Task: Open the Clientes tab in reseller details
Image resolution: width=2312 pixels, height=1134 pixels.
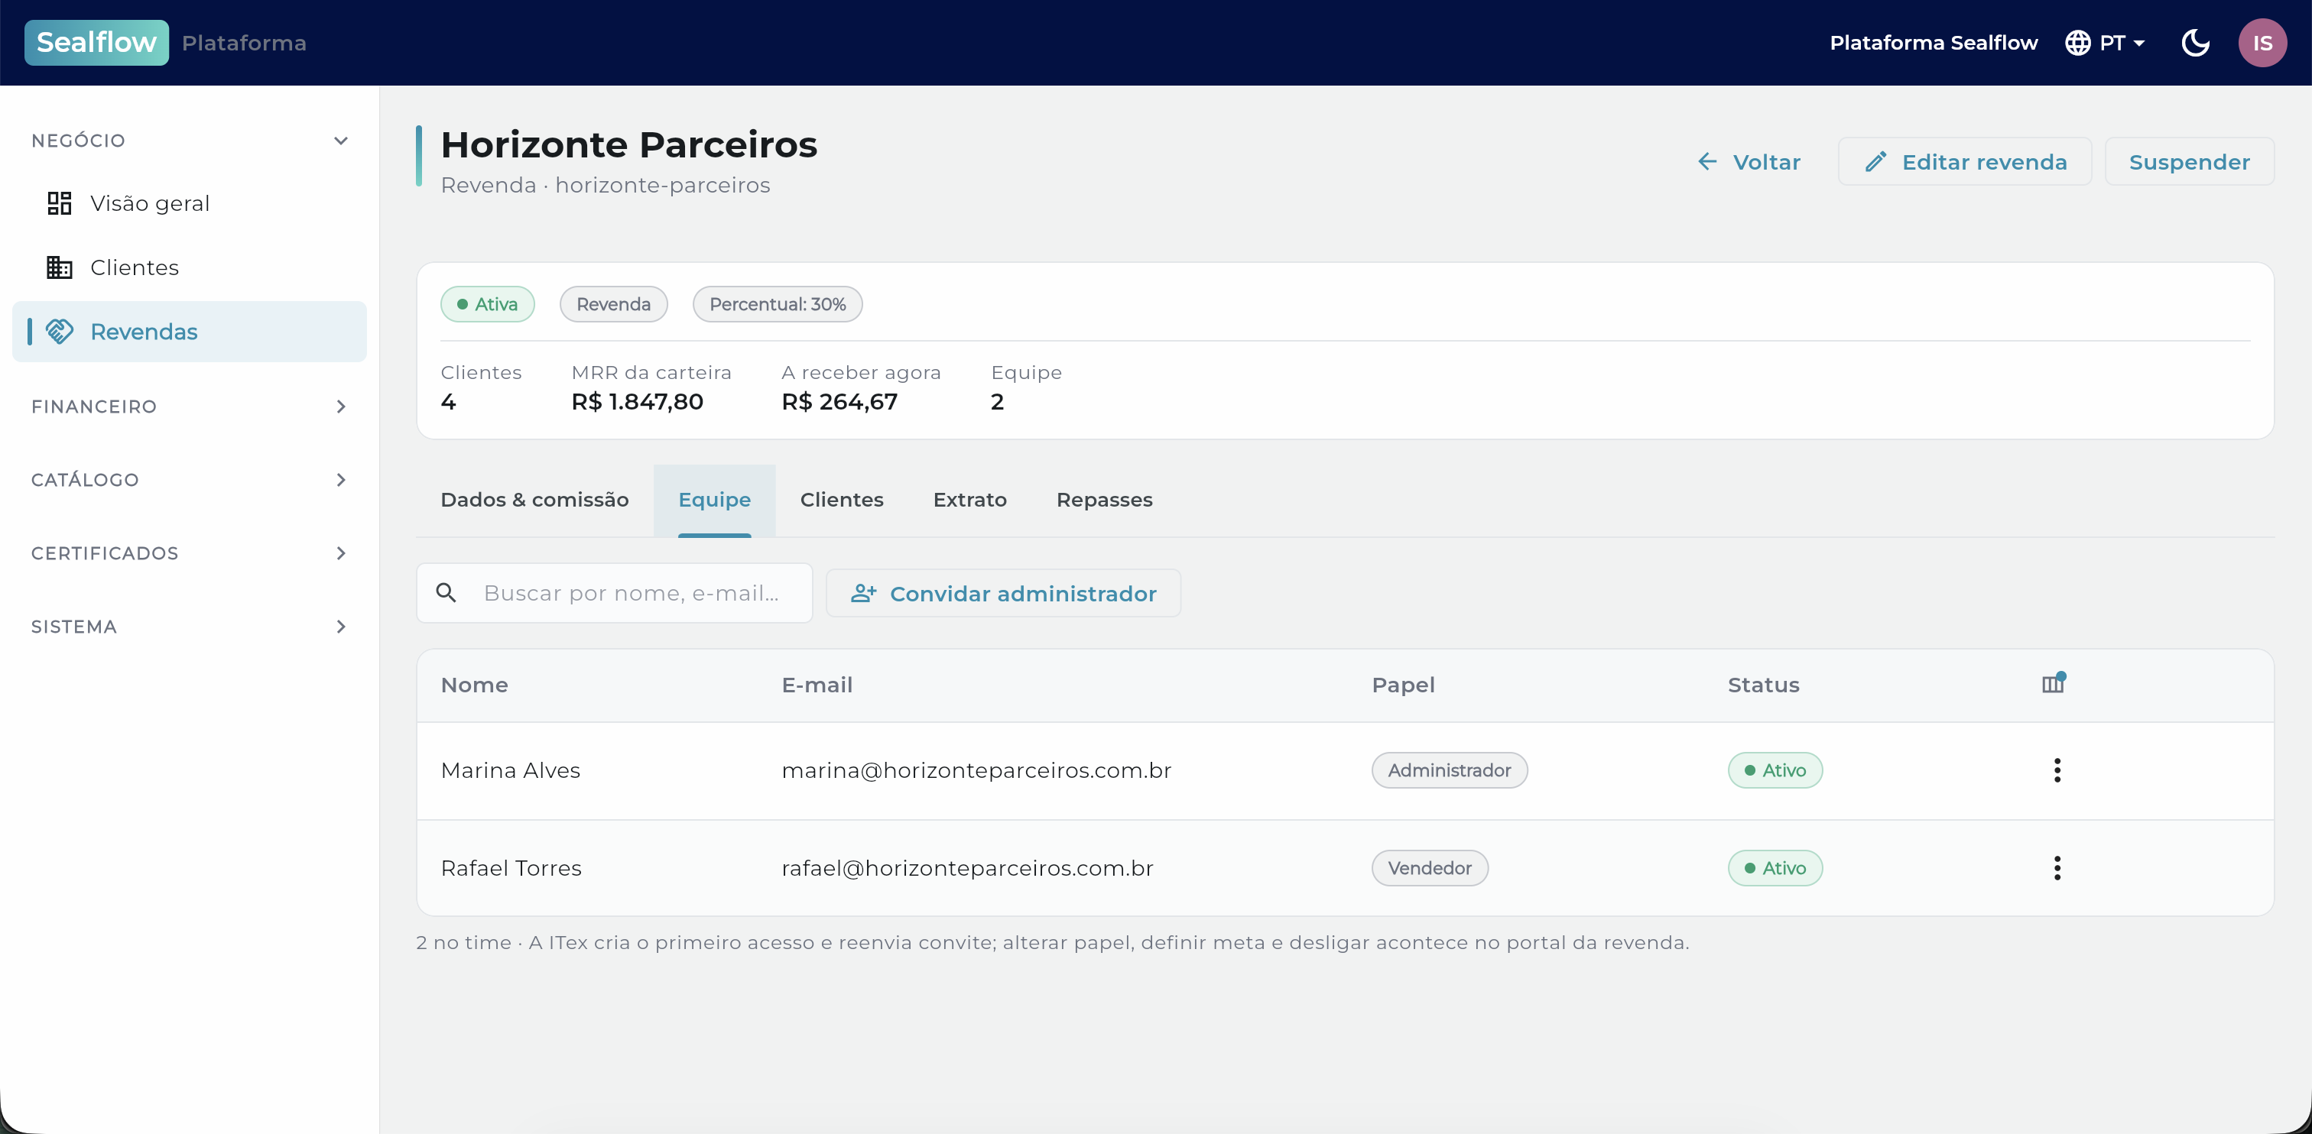Action: [841, 500]
